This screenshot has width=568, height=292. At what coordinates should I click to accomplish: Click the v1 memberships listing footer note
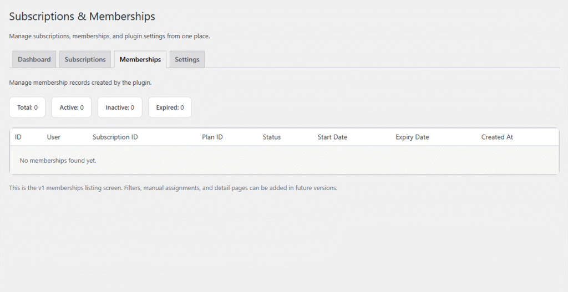173,188
